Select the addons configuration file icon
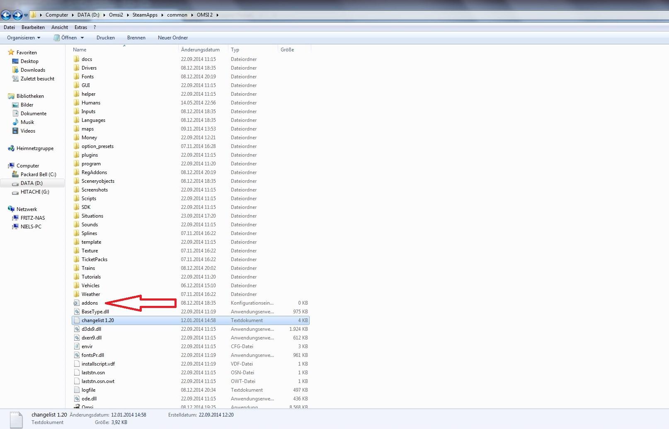 click(77, 303)
